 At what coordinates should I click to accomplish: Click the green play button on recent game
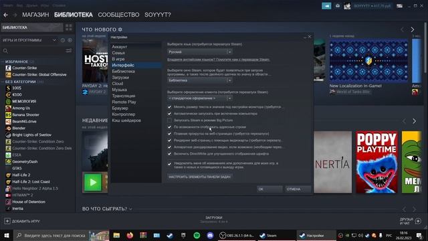point(93,182)
